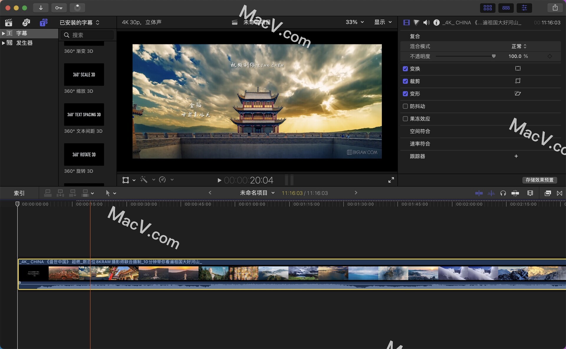Select the 360° 文本间距 3D title thumbnail
Image resolution: width=566 pixels, height=349 pixels.
click(x=84, y=114)
